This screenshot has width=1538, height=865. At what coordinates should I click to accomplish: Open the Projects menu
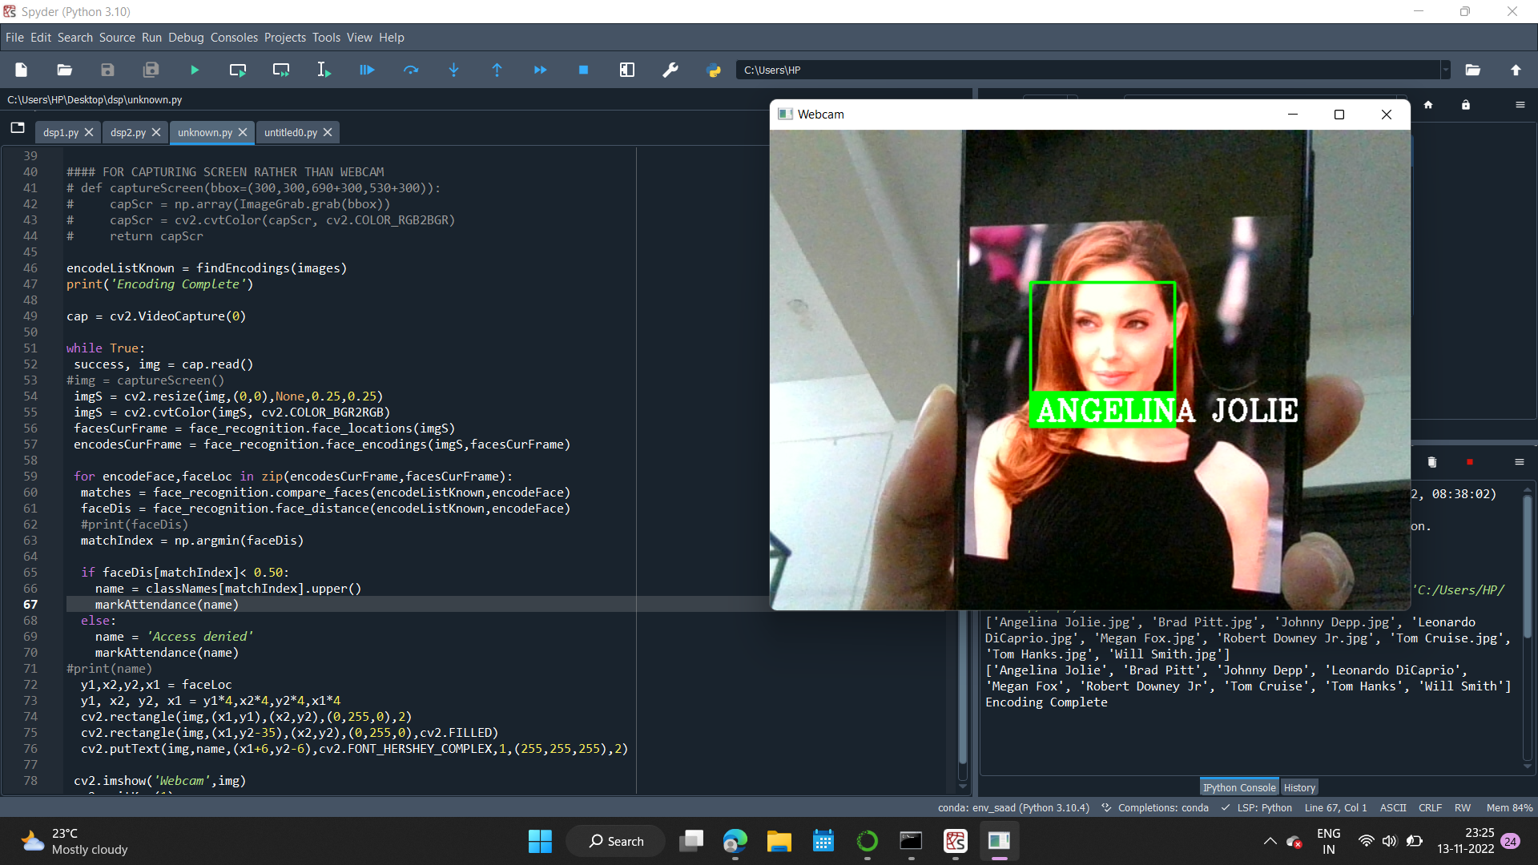(285, 38)
